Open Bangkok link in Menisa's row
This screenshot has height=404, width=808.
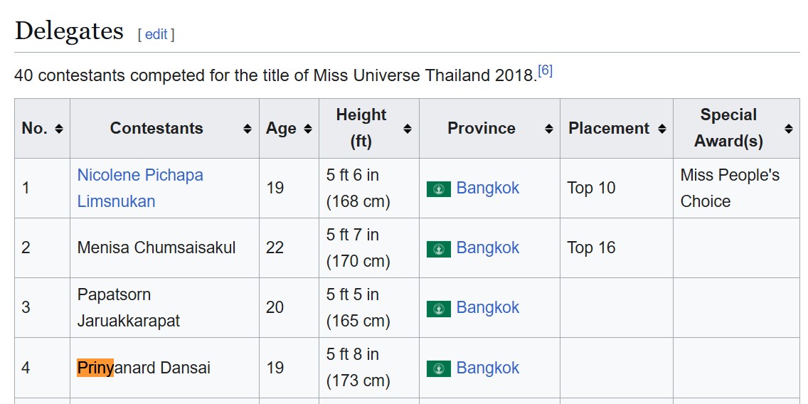[x=487, y=248]
